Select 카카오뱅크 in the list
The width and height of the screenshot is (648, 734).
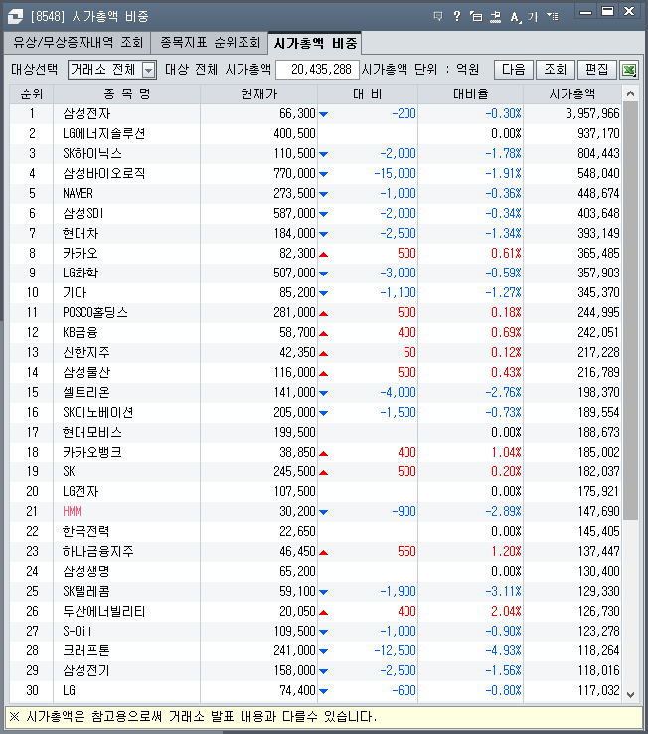[92, 453]
